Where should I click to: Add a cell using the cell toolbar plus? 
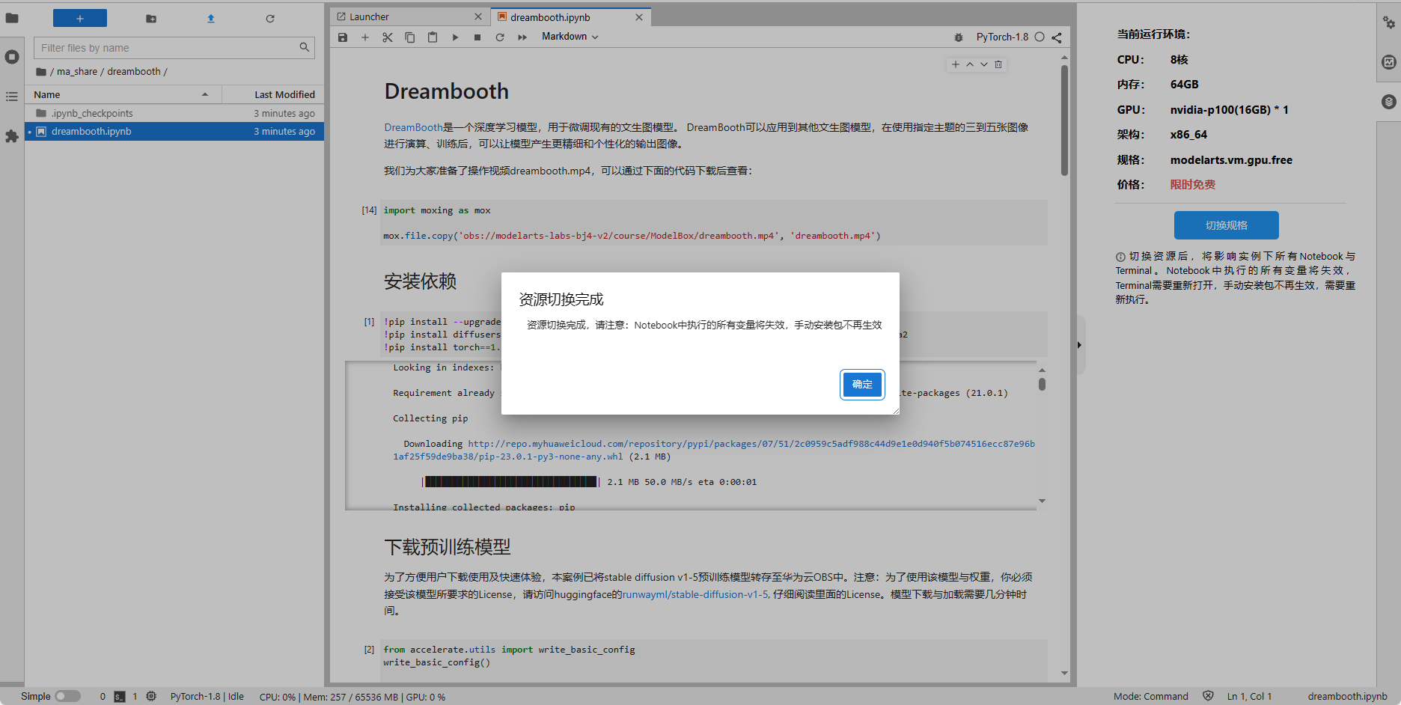click(955, 64)
